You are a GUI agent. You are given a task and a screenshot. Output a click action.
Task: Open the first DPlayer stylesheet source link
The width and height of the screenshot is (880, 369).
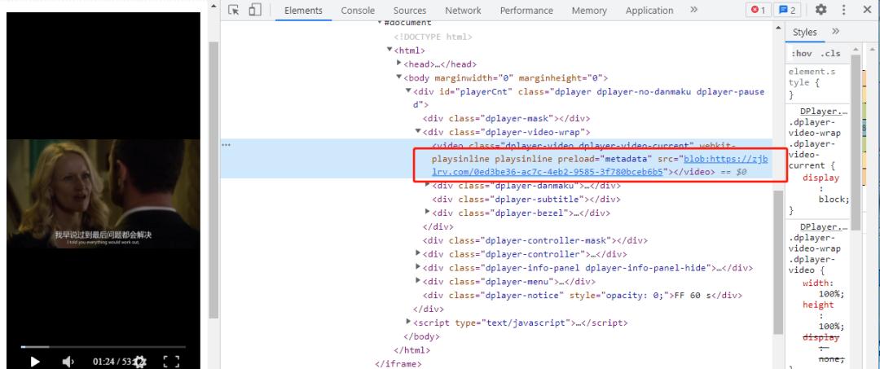tap(823, 111)
